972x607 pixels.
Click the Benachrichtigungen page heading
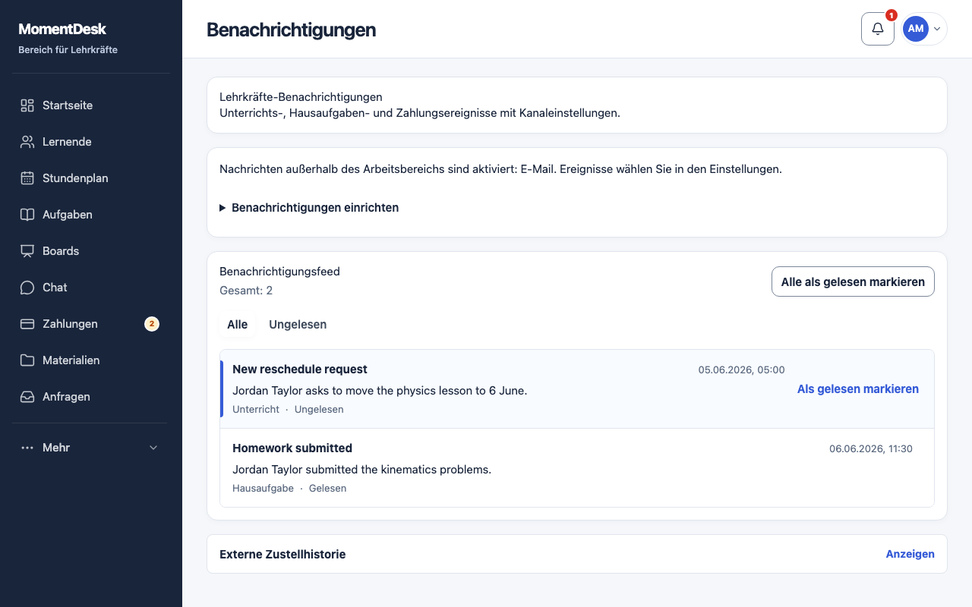[292, 30]
